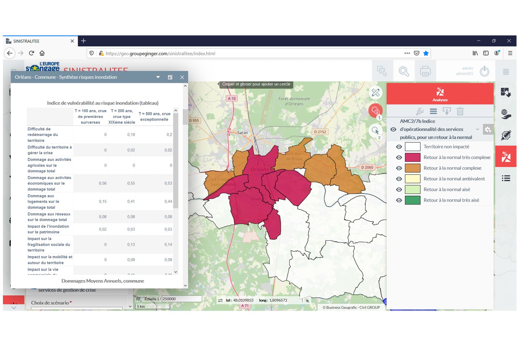The image size is (522, 347).
Task: Open a new browser tab
Action: tap(84, 41)
